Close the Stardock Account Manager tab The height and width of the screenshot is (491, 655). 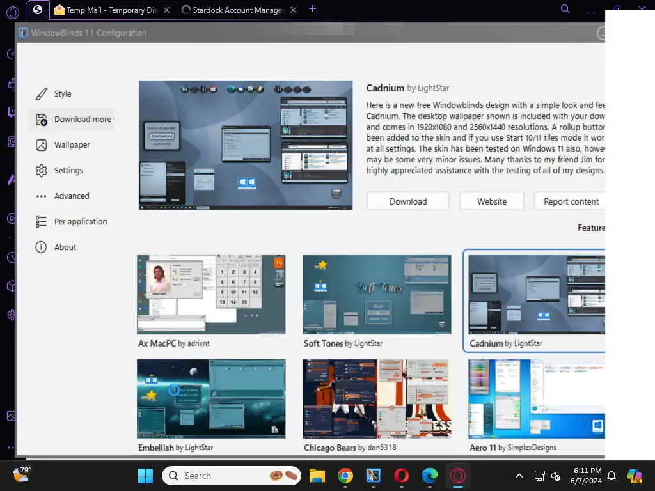(x=293, y=10)
